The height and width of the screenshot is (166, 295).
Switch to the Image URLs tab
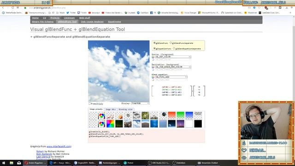(111, 109)
